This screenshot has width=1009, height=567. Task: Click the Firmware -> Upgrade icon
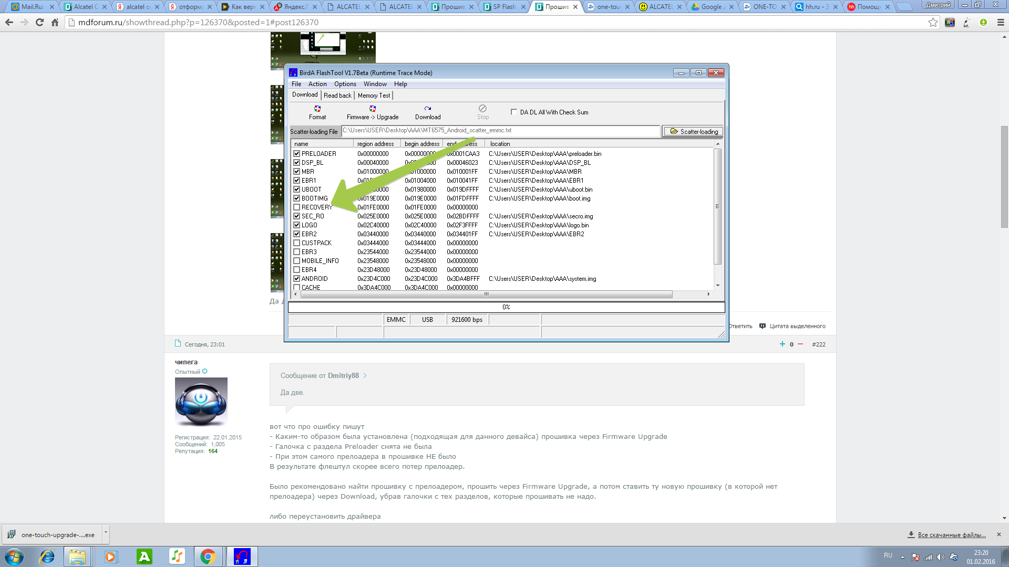click(x=373, y=109)
